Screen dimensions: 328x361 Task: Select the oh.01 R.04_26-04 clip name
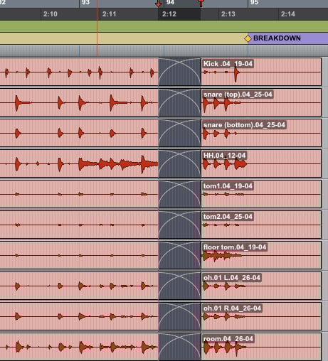232,308
